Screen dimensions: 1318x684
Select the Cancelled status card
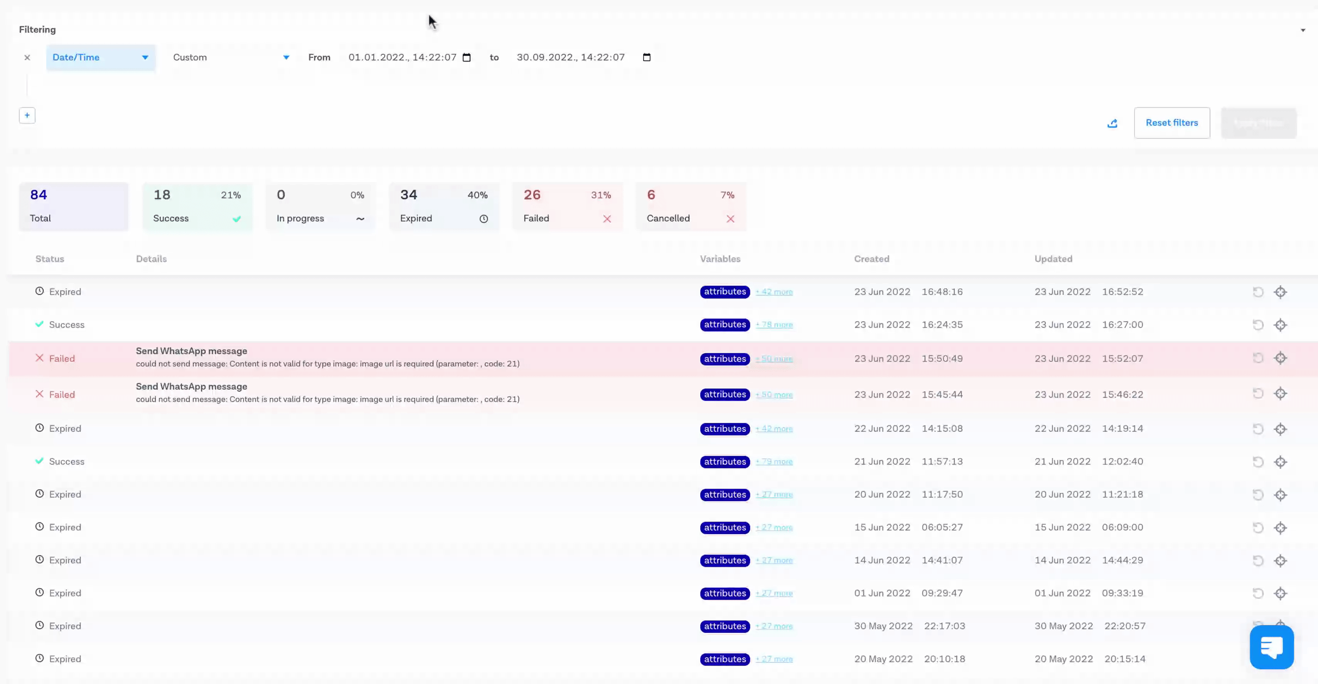tap(690, 207)
